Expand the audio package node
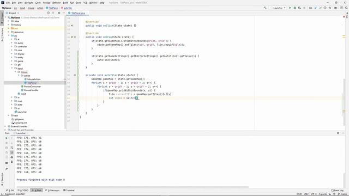The width and height of the screenshot is (349, 196). tap(12, 43)
